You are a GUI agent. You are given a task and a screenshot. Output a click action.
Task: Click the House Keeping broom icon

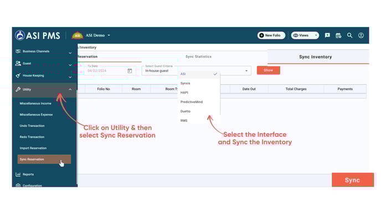click(18, 75)
